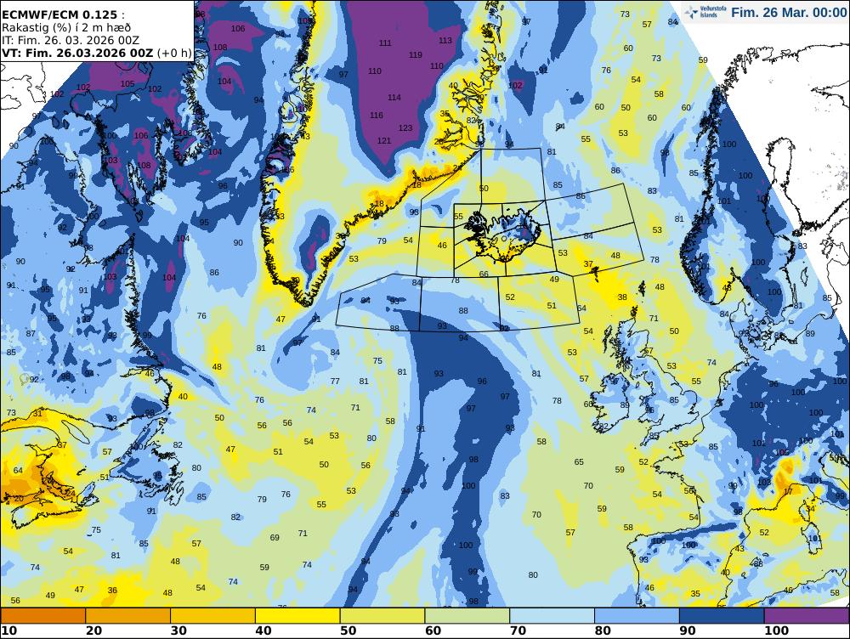Select the purple above-100 legend swatch
The width and height of the screenshot is (850, 639).
tap(807, 616)
